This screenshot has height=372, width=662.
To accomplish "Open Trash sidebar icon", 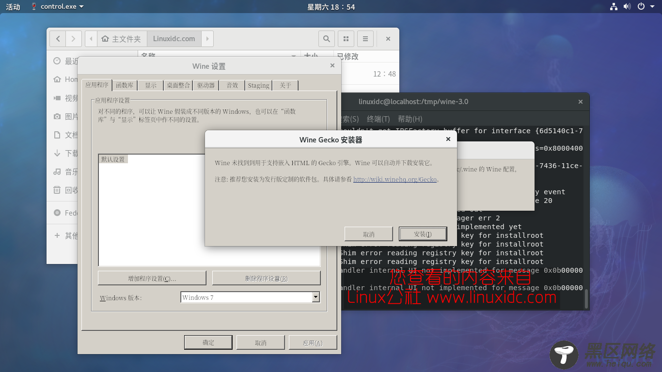I will click(x=57, y=190).
